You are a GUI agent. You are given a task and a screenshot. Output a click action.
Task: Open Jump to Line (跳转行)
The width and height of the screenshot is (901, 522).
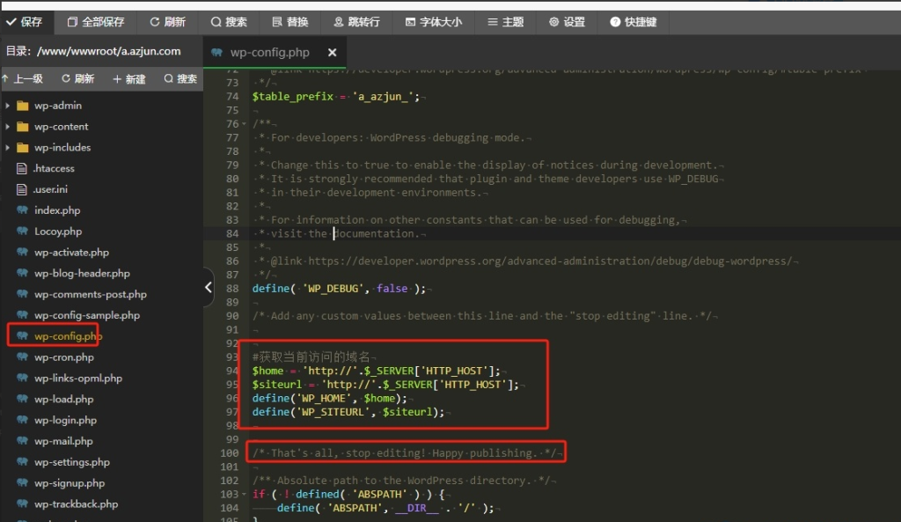(x=357, y=22)
